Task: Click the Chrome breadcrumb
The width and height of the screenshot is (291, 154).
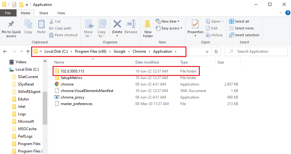Action: coord(139,51)
